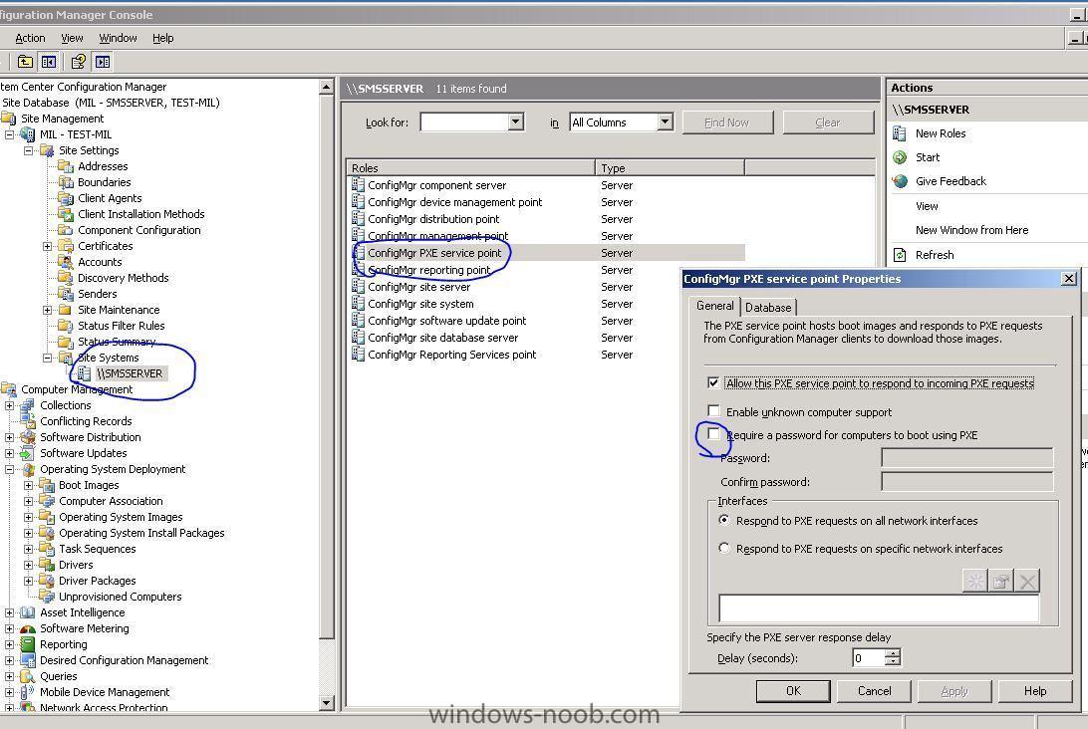The height and width of the screenshot is (729, 1088).
Task: Select the Addresses folder icon
Action: click(x=66, y=165)
